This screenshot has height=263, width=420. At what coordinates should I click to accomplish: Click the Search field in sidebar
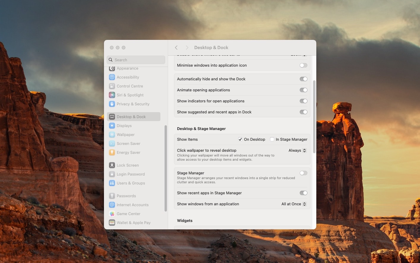tap(136, 60)
